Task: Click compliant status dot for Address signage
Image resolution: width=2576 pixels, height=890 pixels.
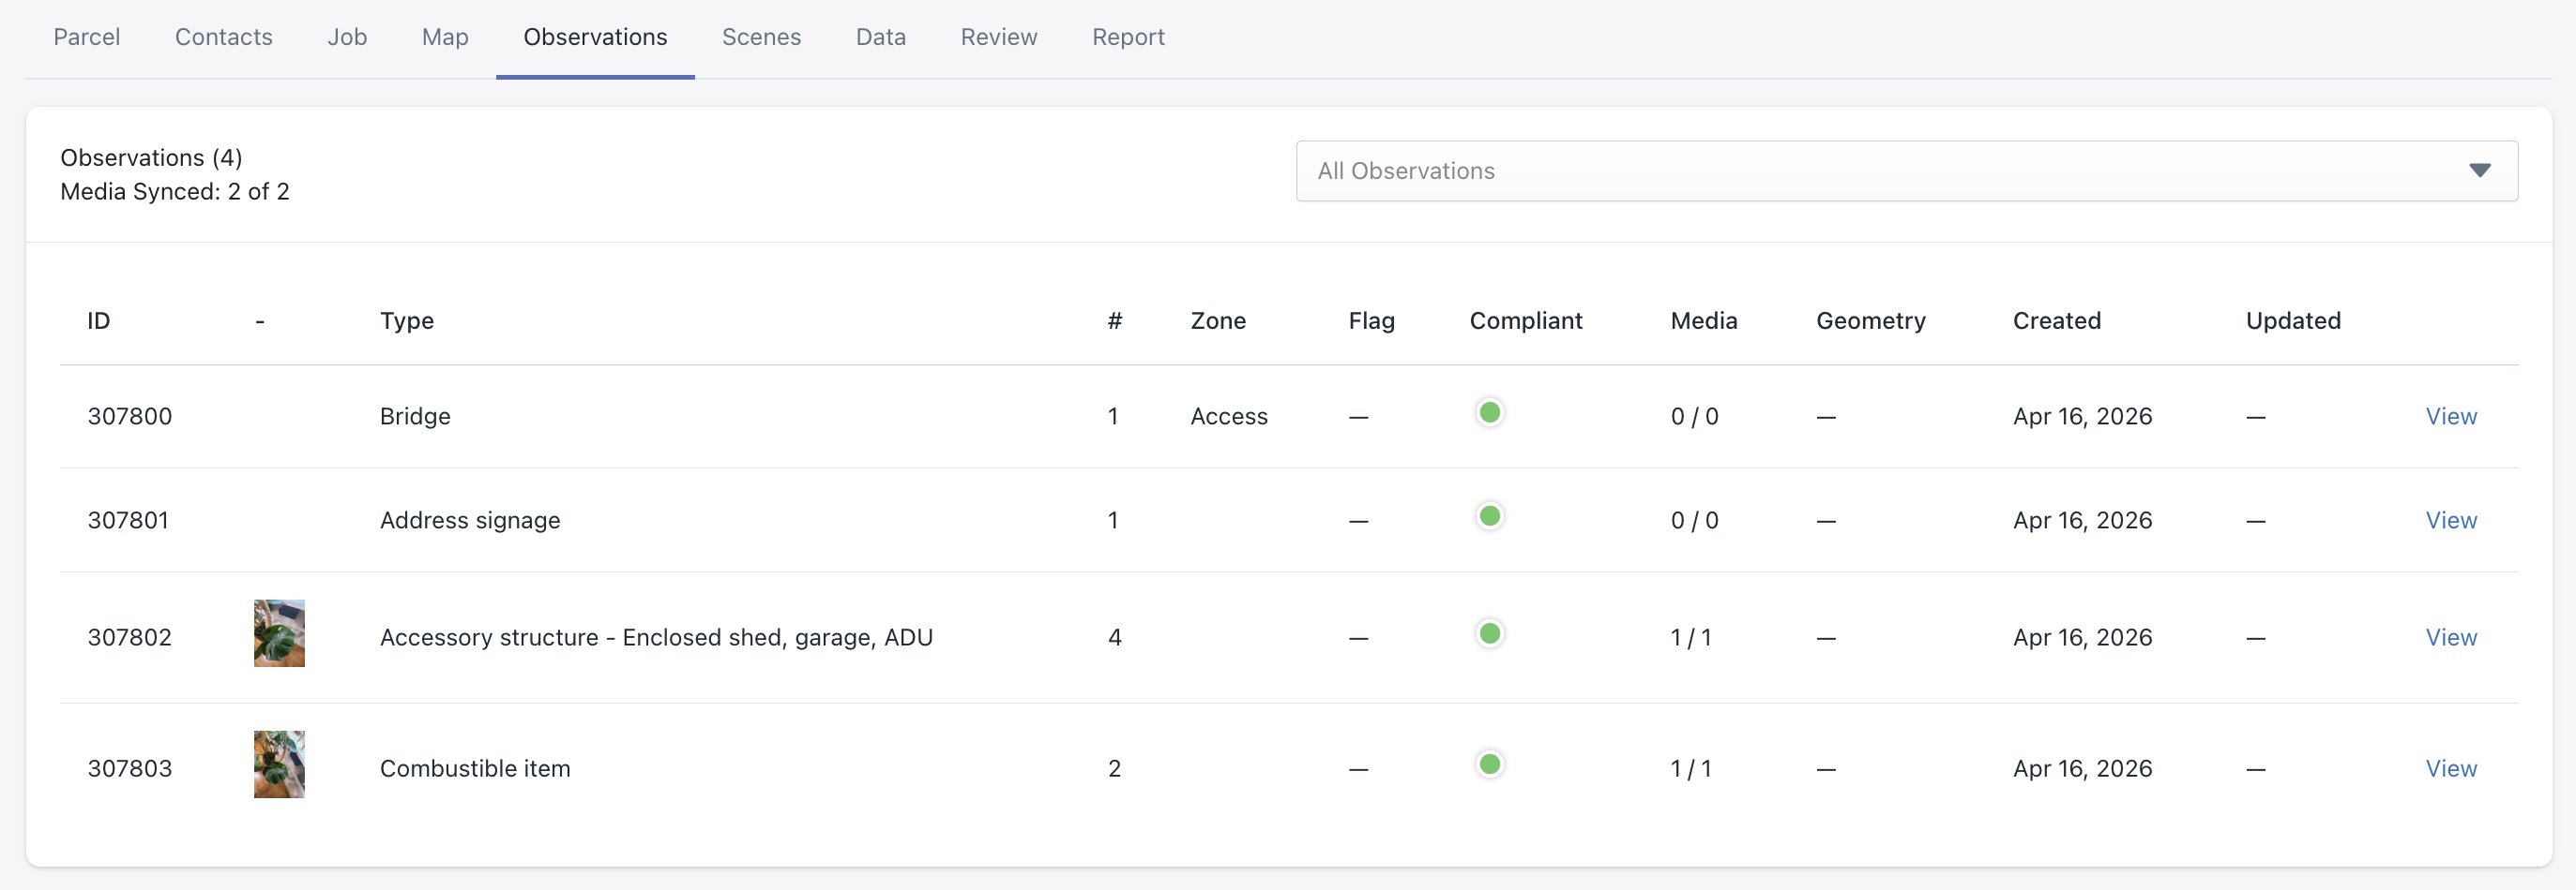Action: tap(1489, 516)
